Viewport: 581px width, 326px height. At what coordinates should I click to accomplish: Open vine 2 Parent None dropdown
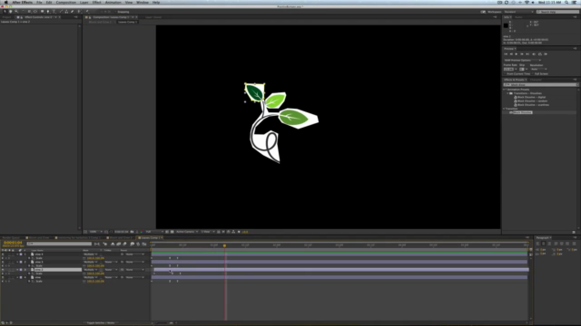(135, 270)
